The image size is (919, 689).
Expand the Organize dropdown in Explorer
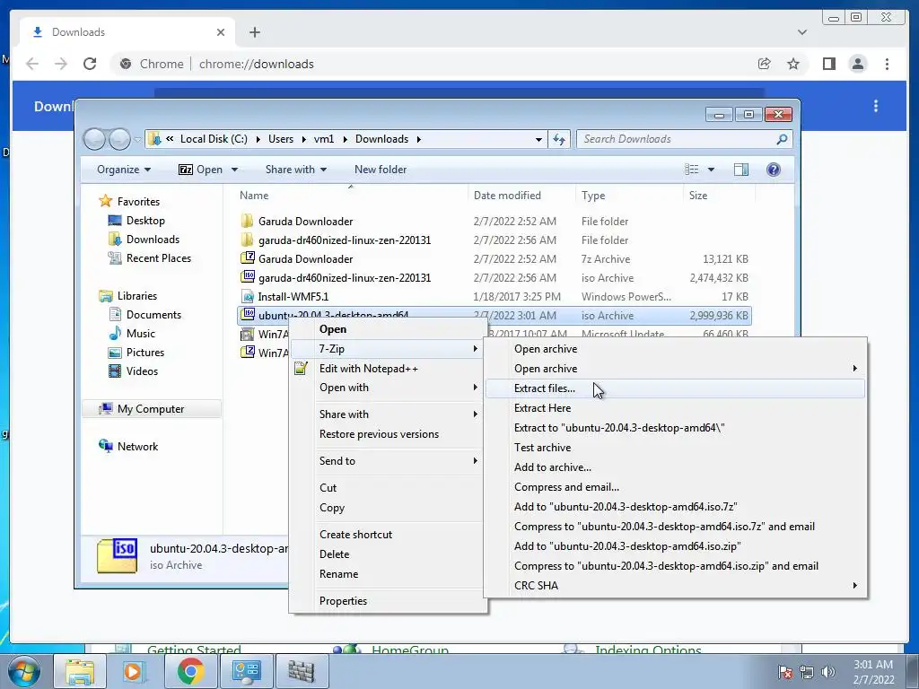[124, 170]
